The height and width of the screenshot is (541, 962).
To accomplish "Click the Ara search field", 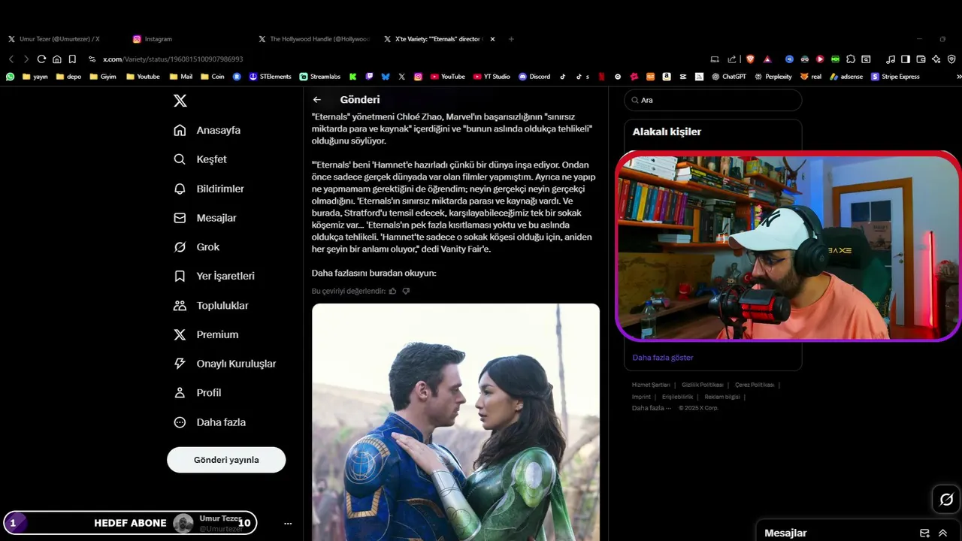I will [x=712, y=100].
